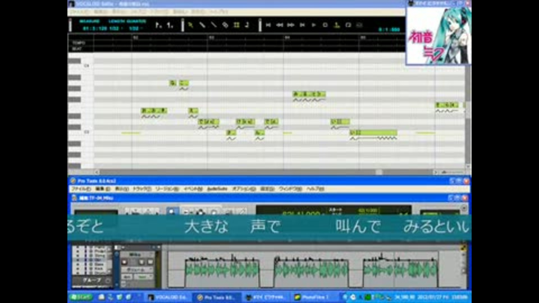This screenshot has width=539, height=303.
Task: Start playback with VOCALOID play button
Action: (x=313, y=25)
